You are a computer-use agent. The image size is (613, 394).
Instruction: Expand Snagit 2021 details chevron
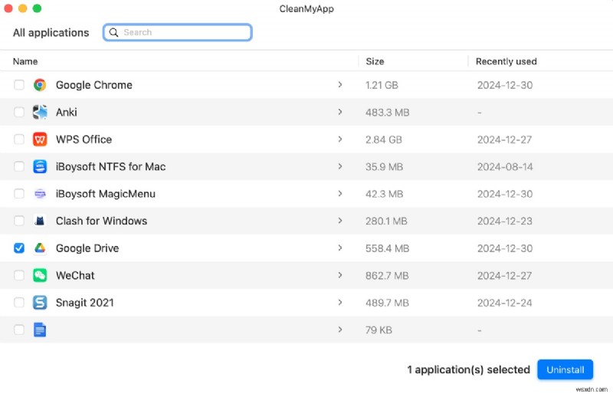point(340,302)
